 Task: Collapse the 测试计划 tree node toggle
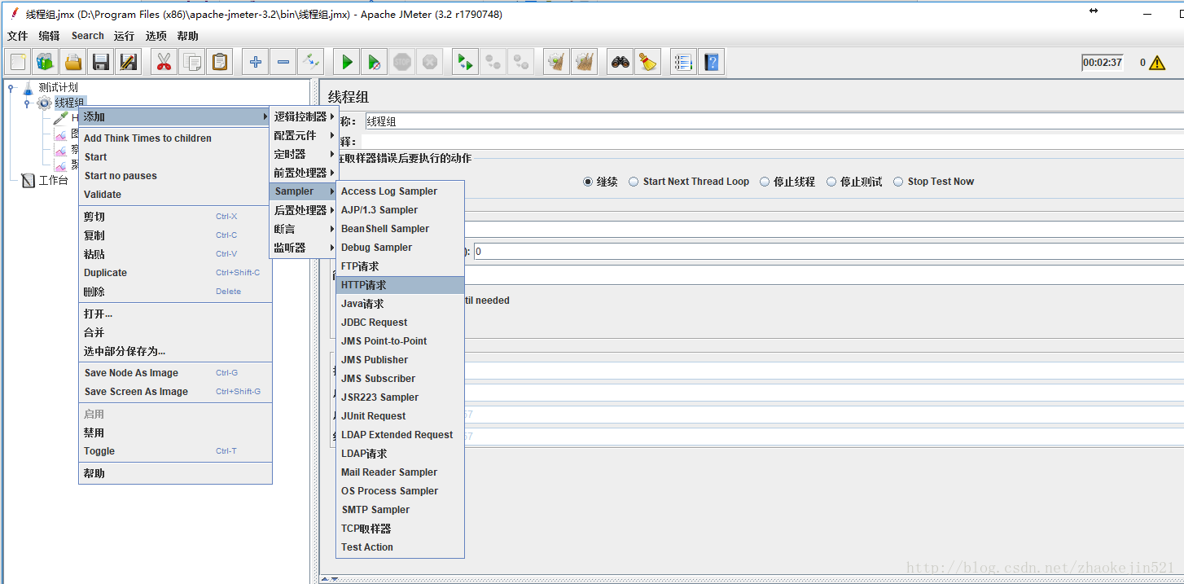[11, 88]
